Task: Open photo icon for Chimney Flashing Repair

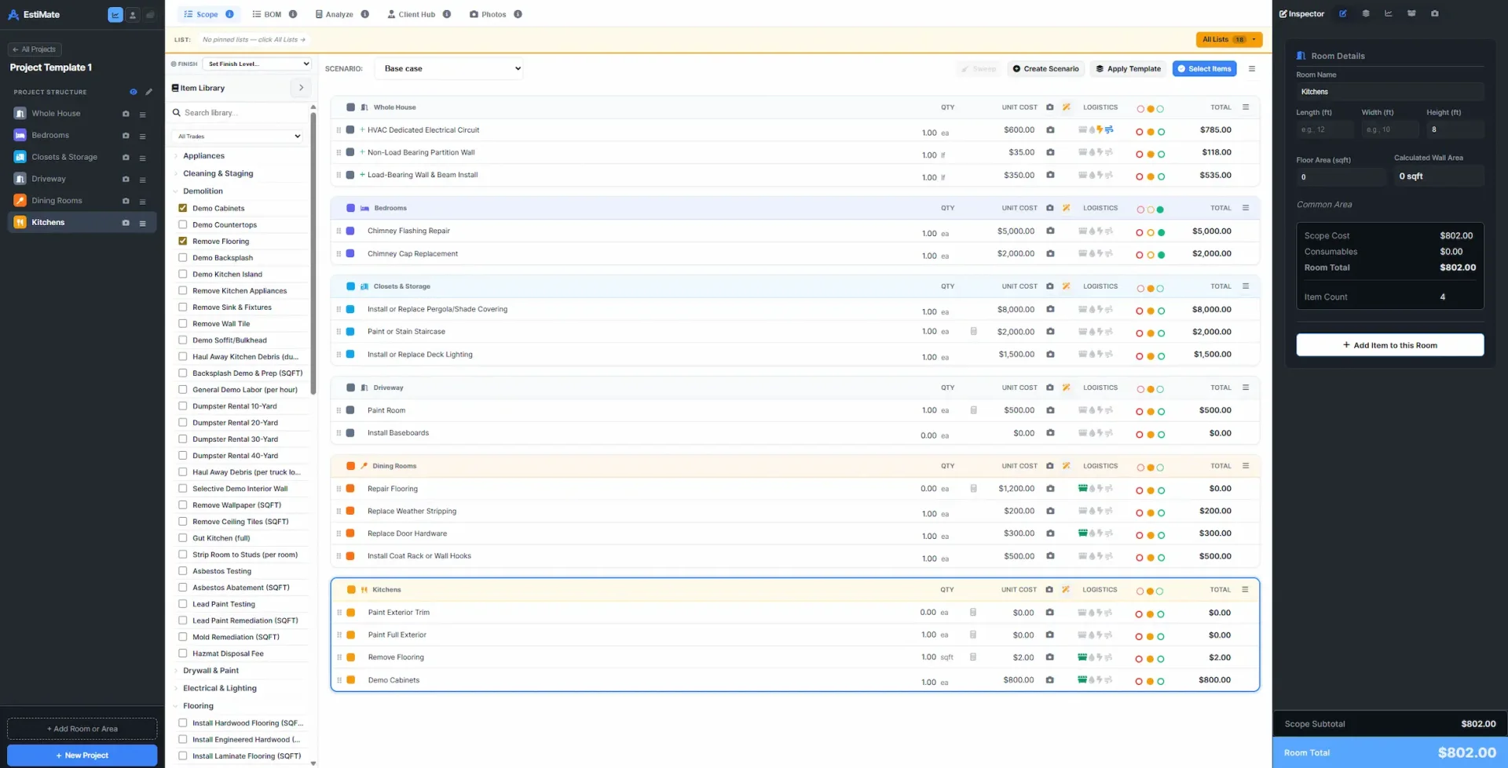Action: [x=1050, y=231]
